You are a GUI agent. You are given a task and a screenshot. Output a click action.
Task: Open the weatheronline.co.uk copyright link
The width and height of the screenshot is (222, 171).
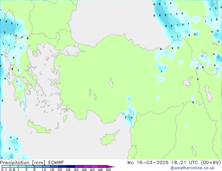pos(193,168)
